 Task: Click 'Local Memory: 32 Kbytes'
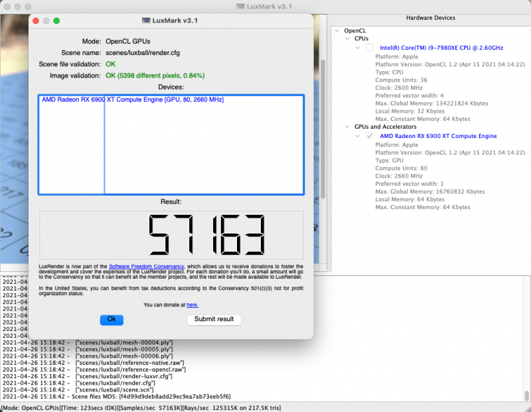coord(410,111)
